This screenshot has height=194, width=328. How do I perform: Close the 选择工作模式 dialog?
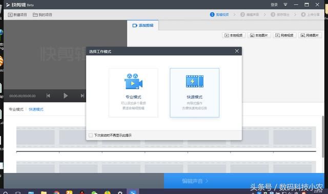click(x=237, y=51)
